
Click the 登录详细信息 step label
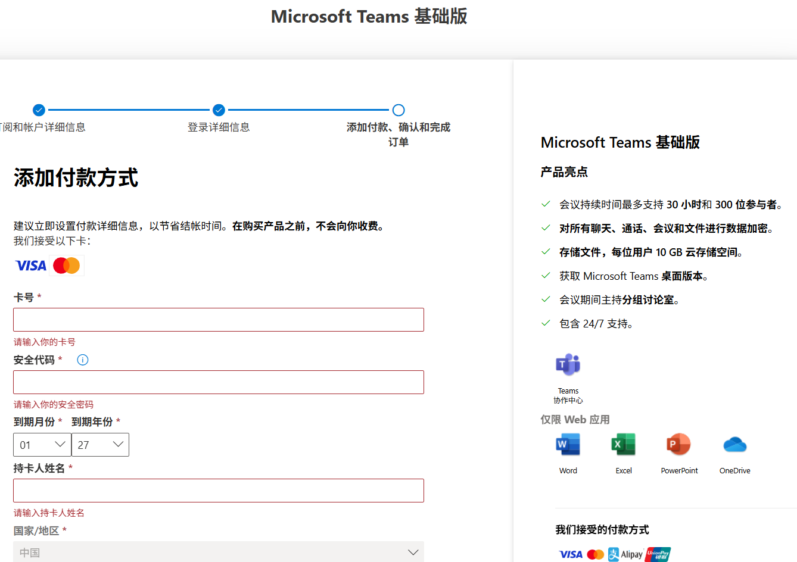tap(219, 127)
